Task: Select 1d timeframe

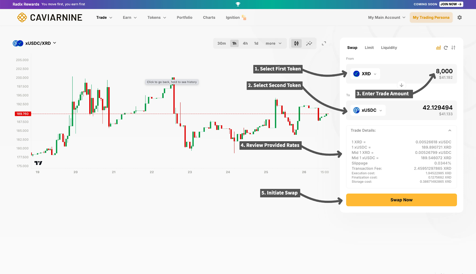Action: [256, 43]
